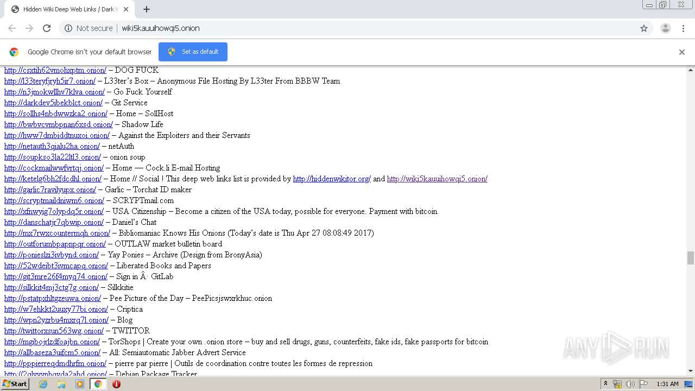Screen dimensions: 695x391
Task: Open the twittorxsun563wg.onion link
Action: click(54, 331)
